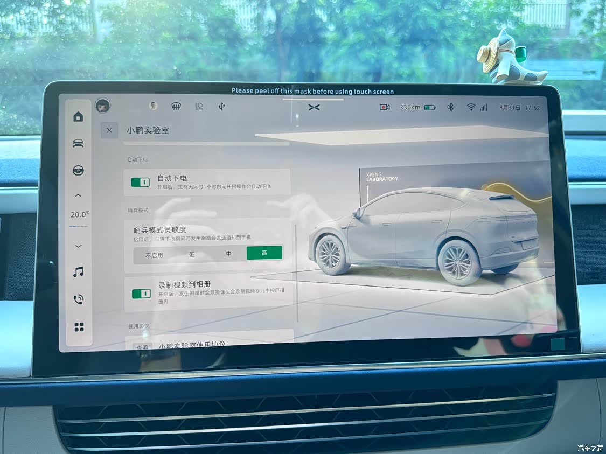The height and width of the screenshot is (454, 606).
Task: Open the all-apps grid icon
Action: tap(79, 327)
